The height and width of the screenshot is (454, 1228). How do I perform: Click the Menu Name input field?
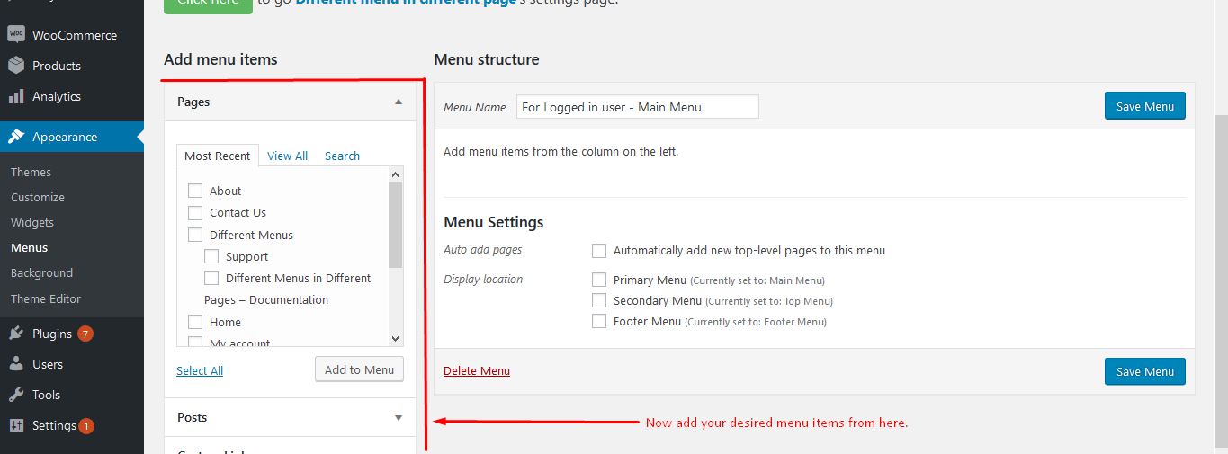tap(638, 106)
